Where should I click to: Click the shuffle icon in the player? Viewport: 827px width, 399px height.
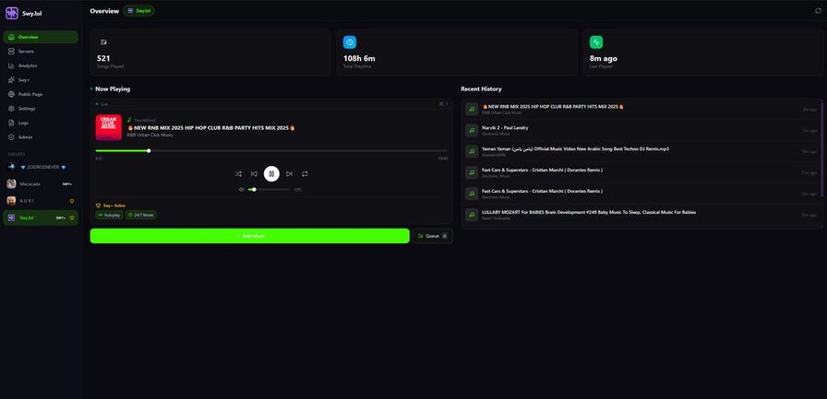(238, 173)
